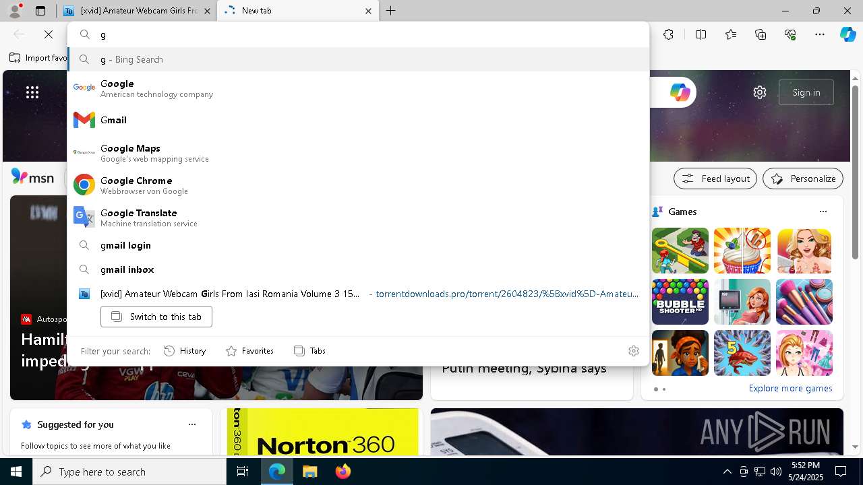Click the Personalize button

802,179
